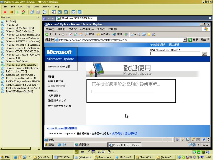The image size is (213, 160).
Task: Click the Favorites panel horizontal scrollbar
Action: tap(21, 148)
